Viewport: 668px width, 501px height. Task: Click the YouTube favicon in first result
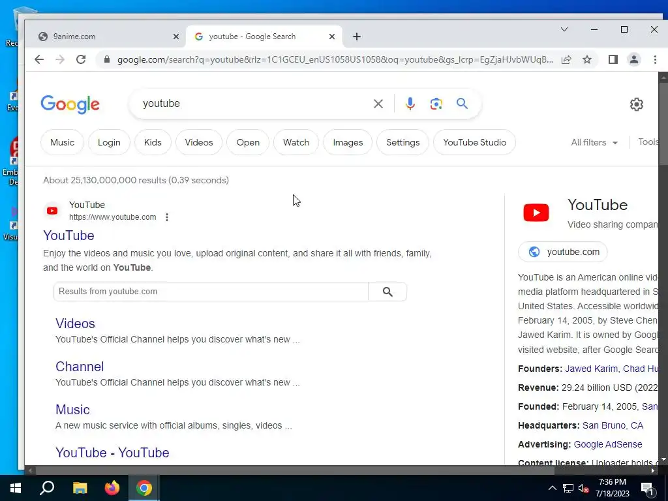52,211
